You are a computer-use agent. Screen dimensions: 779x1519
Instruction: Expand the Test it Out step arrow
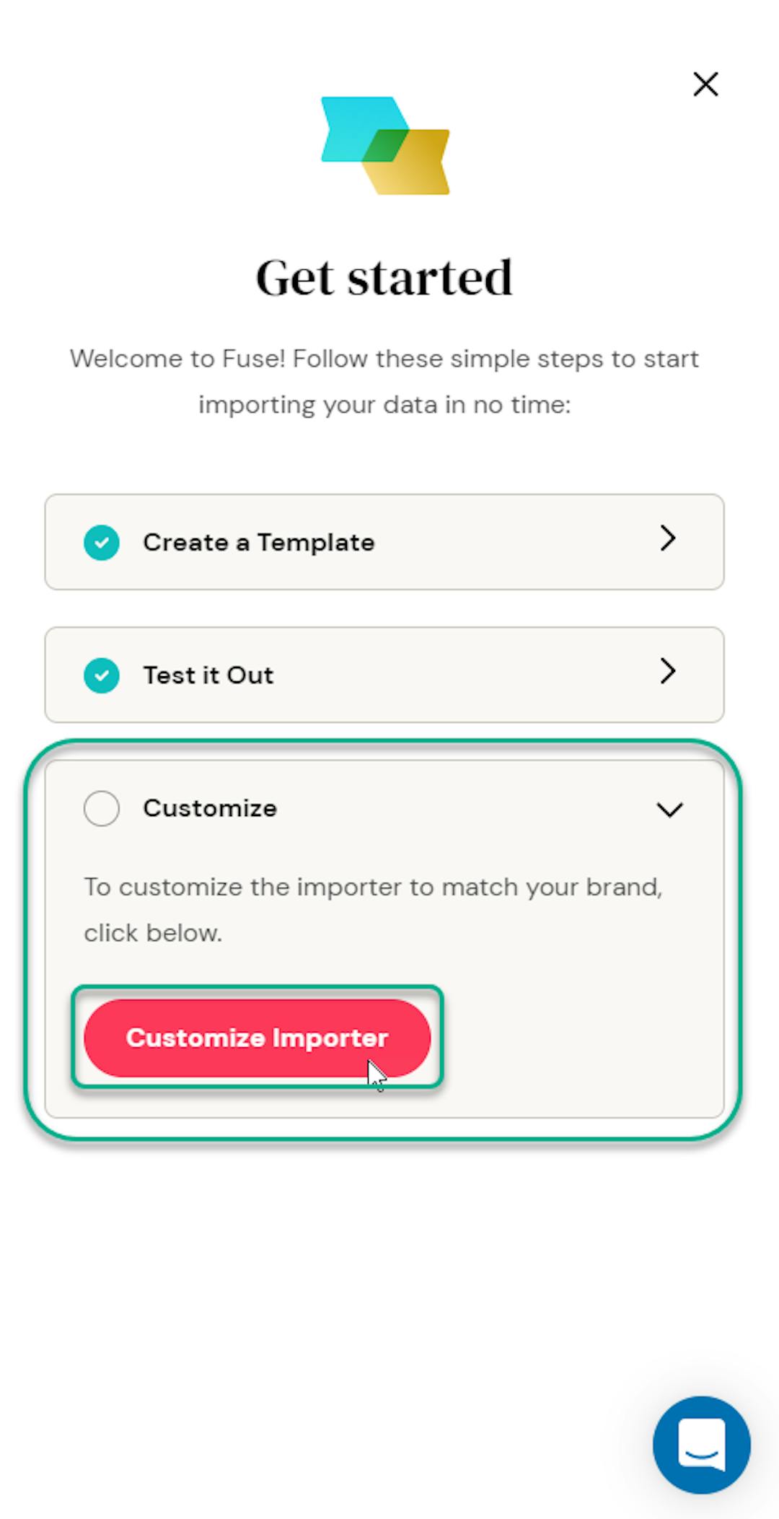tap(668, 671)
